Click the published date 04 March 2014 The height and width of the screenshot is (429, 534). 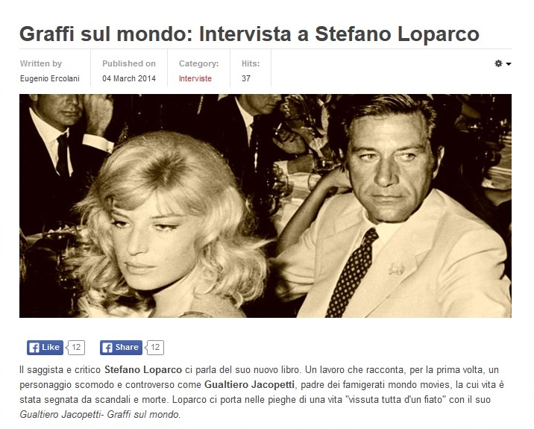coord(129,78)
